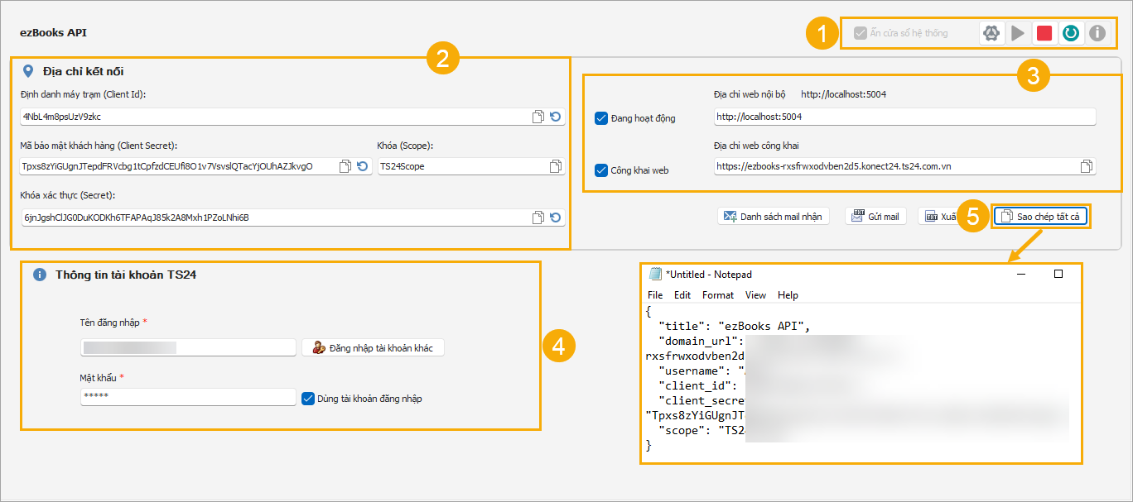Minimize the Notepad window
This screenshot has height=502, width=1133.
tap(1020, 274)
